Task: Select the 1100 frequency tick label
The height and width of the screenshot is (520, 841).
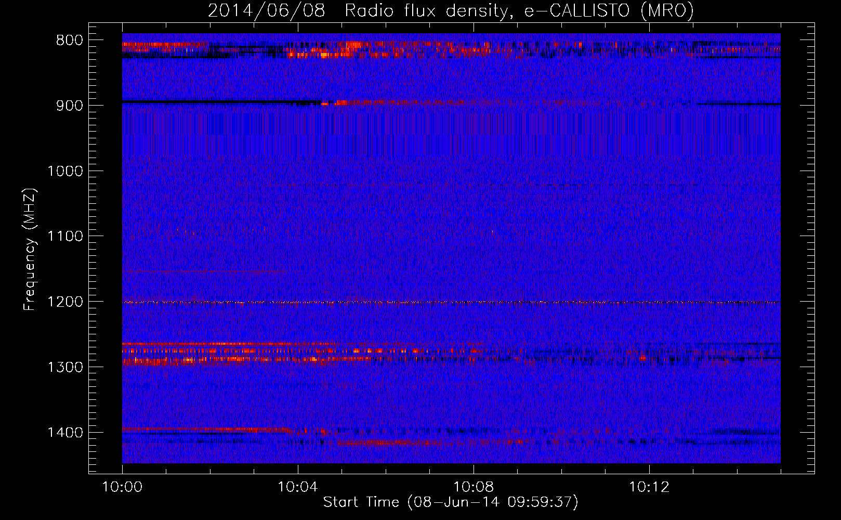Action: [65, 237]
